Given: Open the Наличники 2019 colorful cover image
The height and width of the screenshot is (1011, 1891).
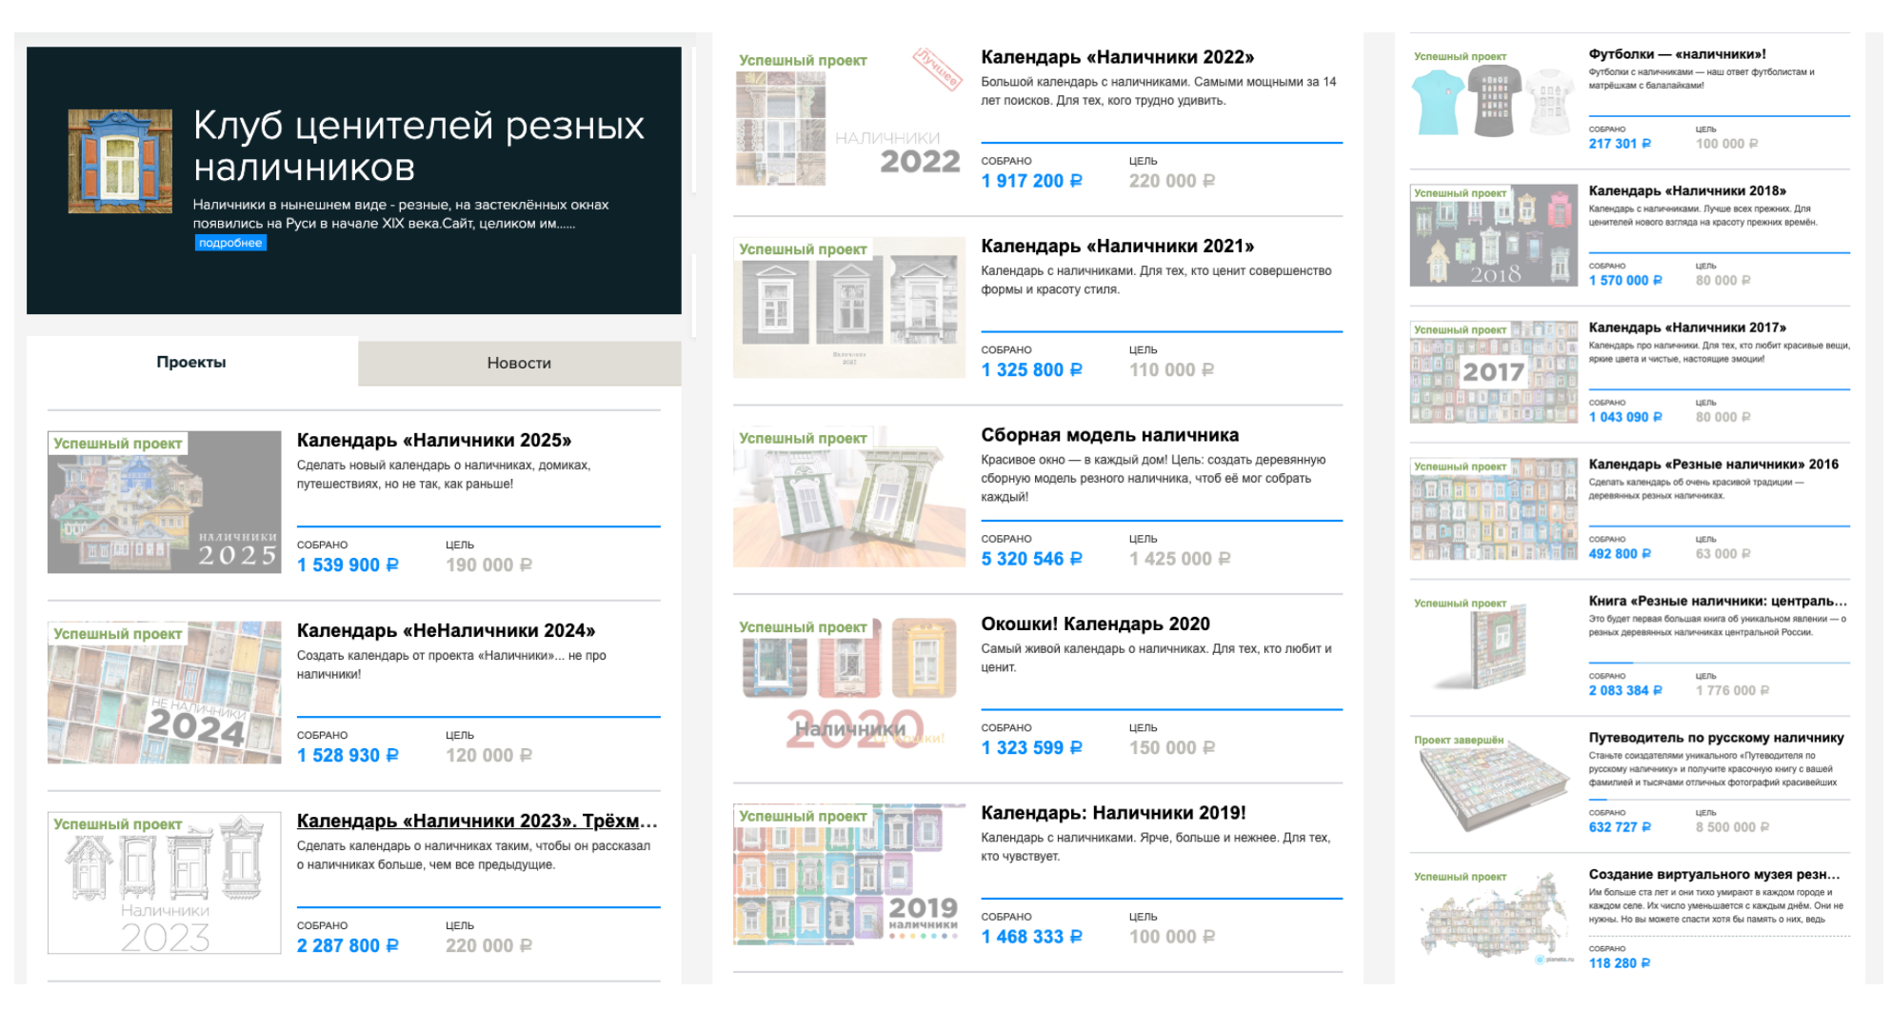Looking at the screenshot, I should click(849, 874).
